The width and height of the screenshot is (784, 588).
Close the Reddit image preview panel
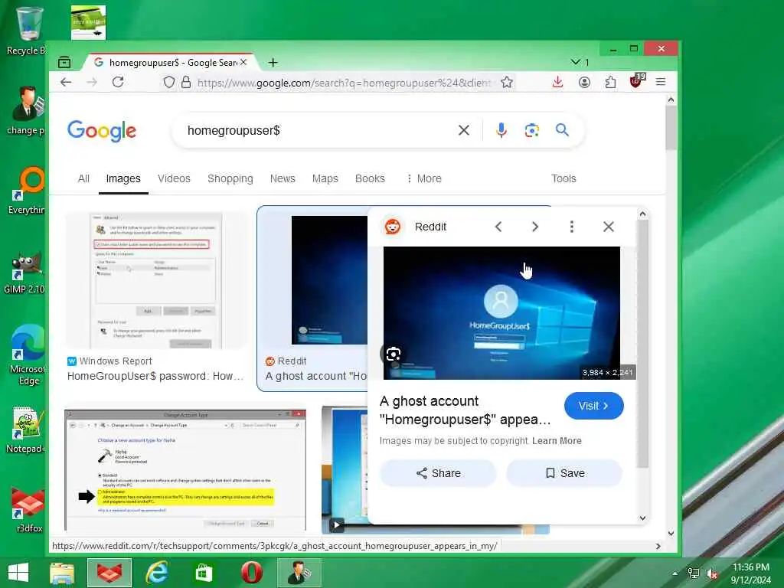(x=609, y=227)
